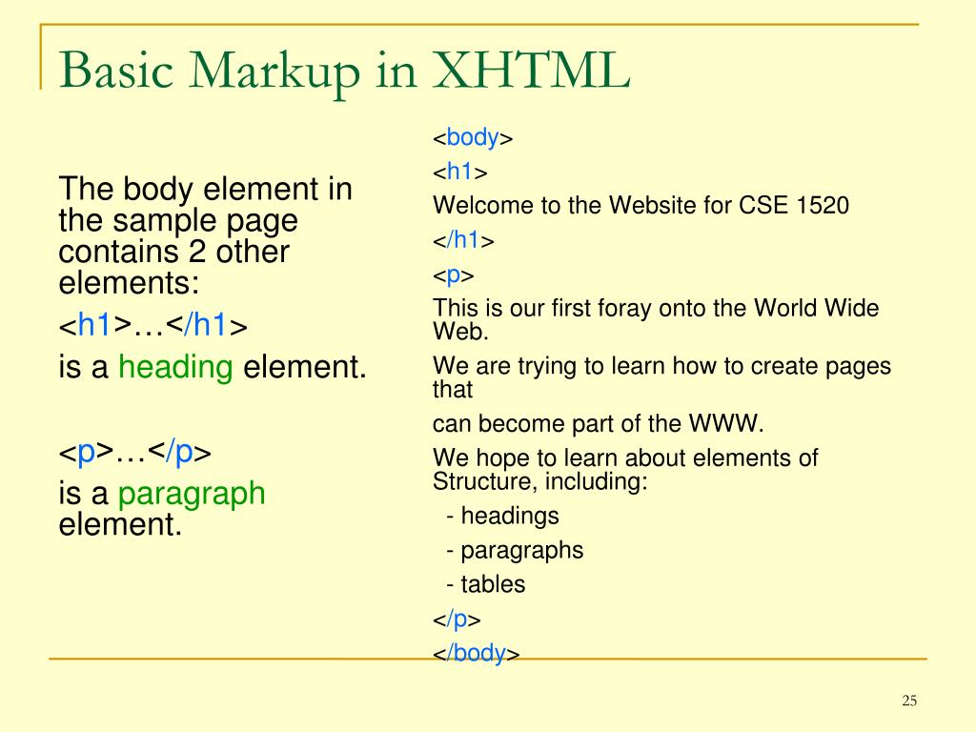The width and height of the screenshot is (976, 732).
Task: Click 'can become part of the WWW.'
Action: click(x=599, y=424)
